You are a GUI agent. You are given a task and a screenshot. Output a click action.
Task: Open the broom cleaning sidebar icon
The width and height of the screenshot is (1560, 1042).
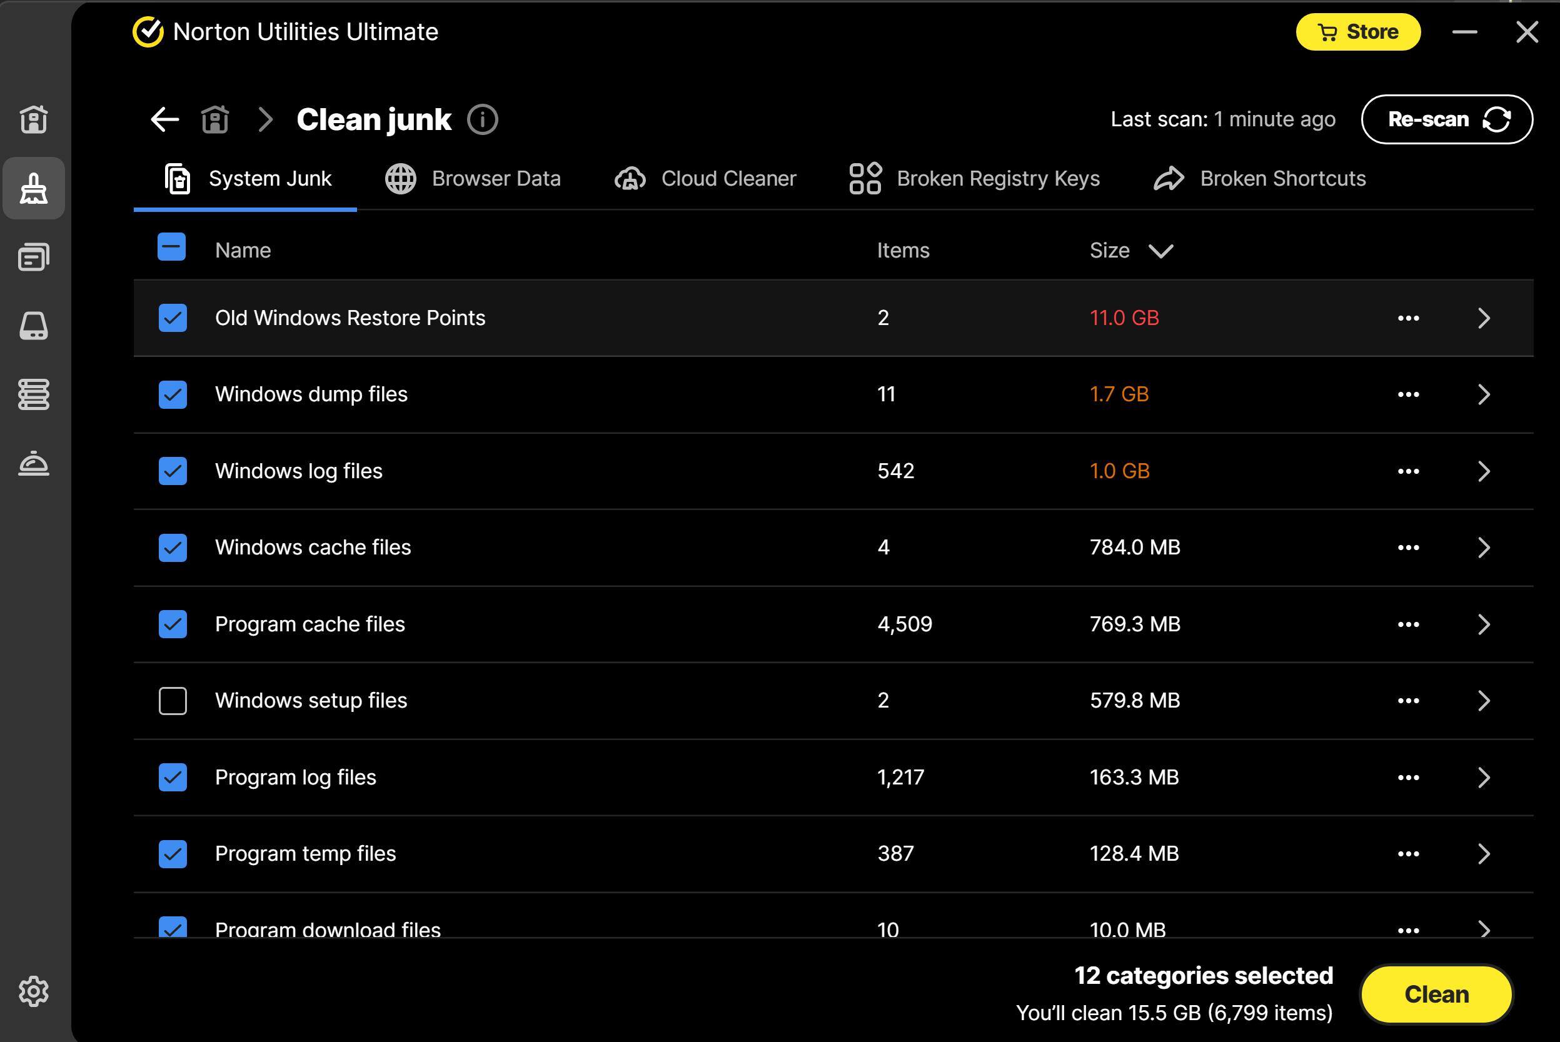[x=33, y=189]
